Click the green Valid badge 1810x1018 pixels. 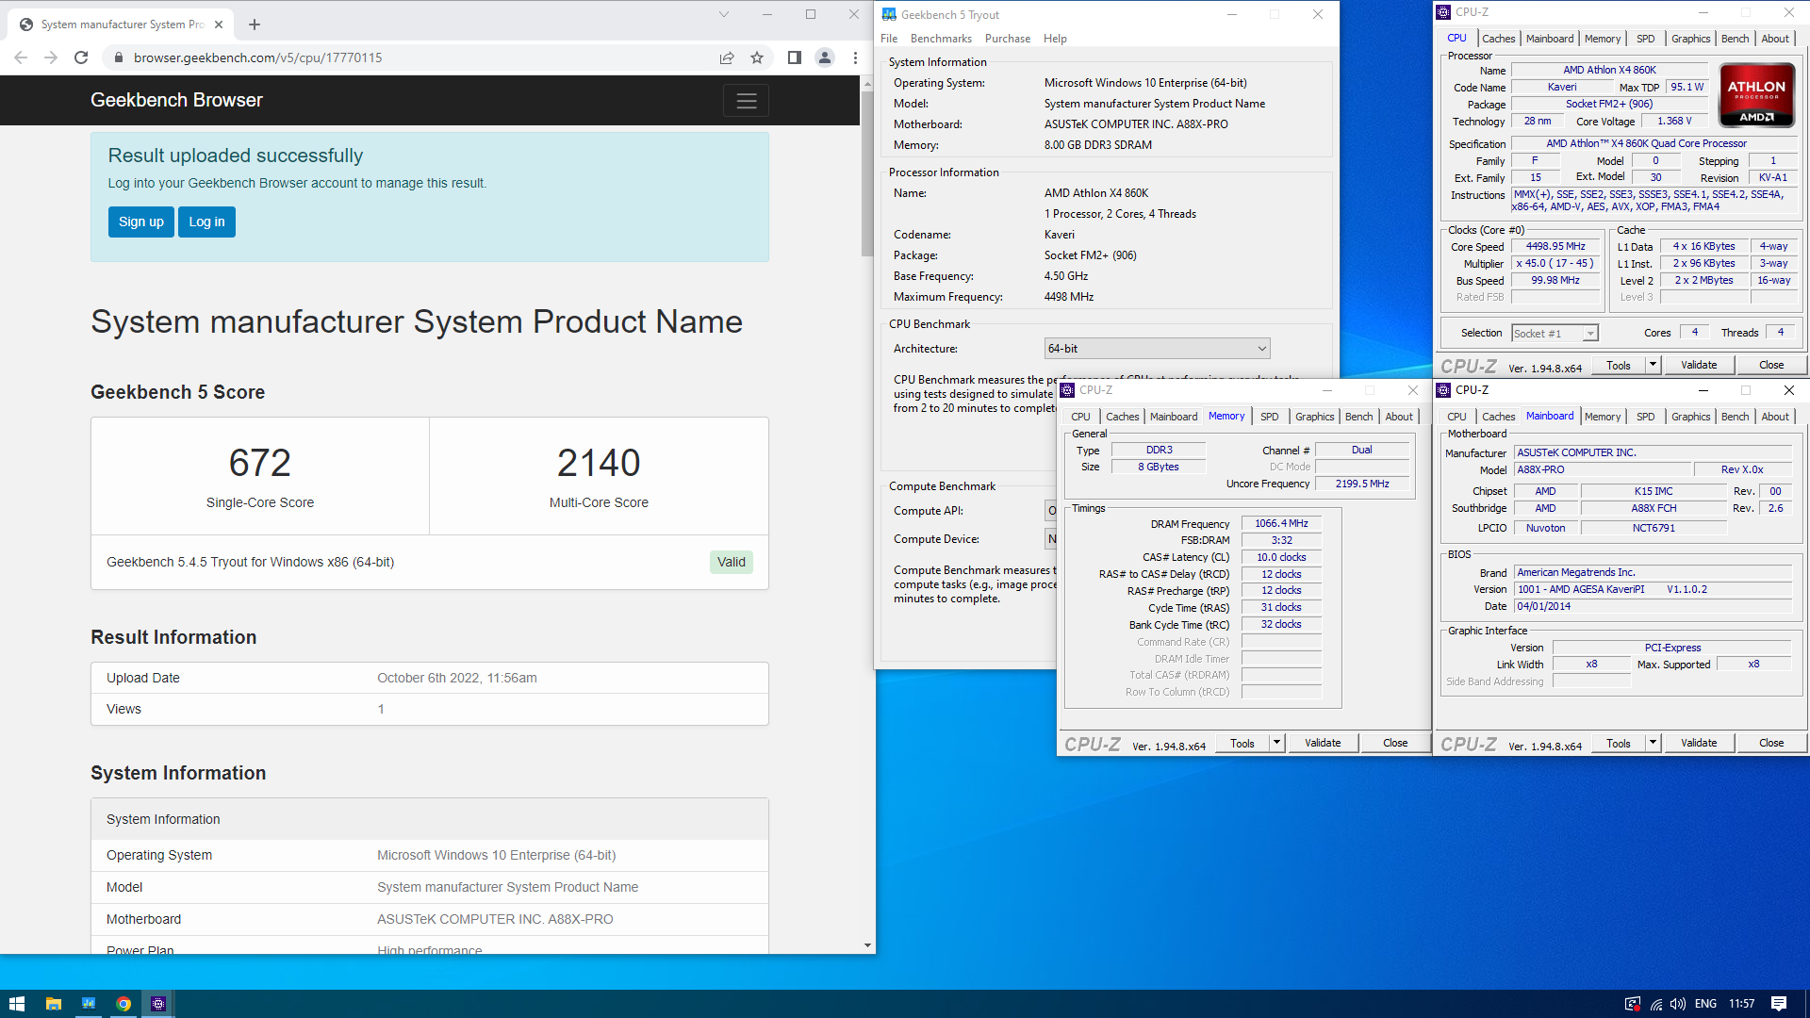[731, 563]
